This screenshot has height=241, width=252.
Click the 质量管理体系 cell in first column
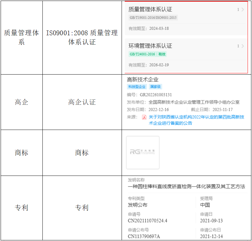[x=21, y=37]
